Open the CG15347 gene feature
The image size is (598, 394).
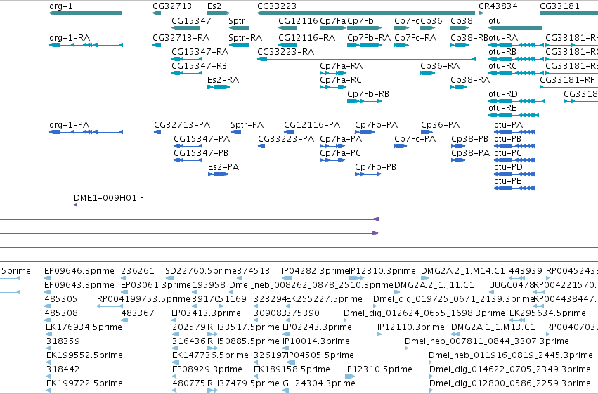pyautogui.click(x=186, y=28)
